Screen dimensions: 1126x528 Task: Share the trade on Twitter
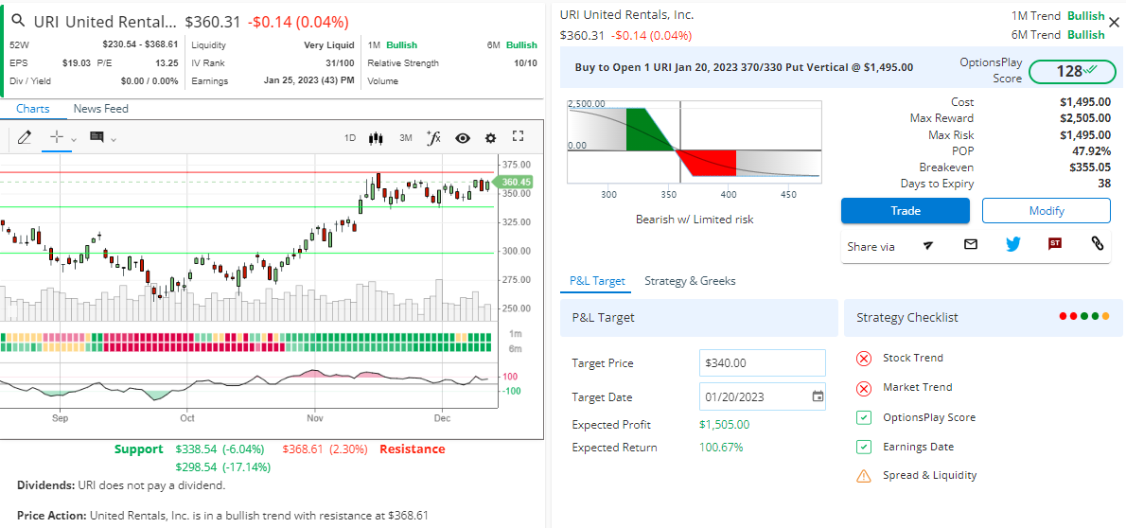(x=1013, y=244)
